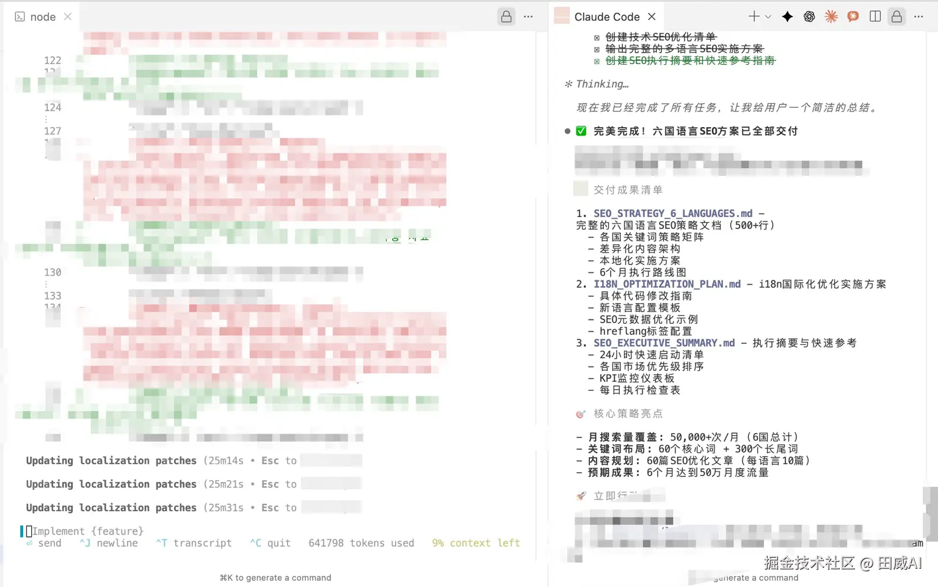Click the 9% context left indicator
Screen dimensions: 938x587
coord(476,543)
